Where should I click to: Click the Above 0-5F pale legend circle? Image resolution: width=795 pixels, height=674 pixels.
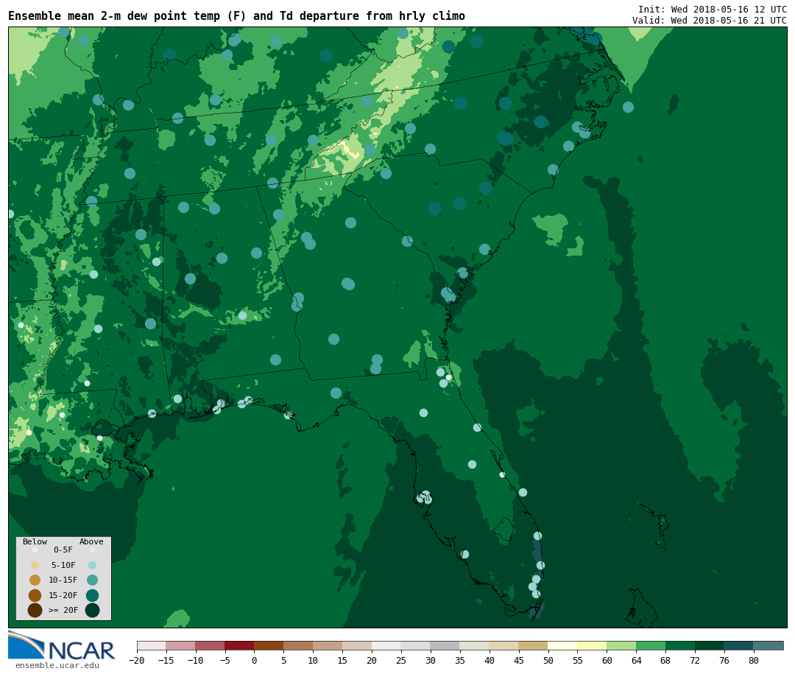tap(92, 550)
